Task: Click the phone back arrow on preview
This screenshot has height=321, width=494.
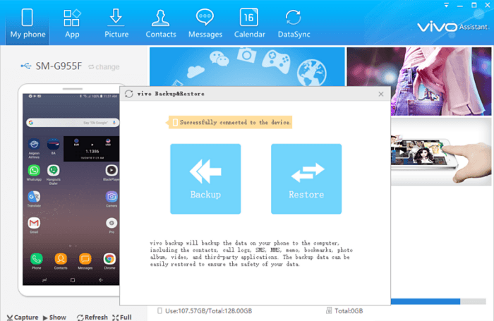Action: click(x=101, y=280)
